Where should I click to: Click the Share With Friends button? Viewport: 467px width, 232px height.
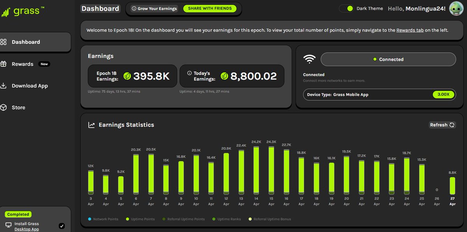point(210,9)
